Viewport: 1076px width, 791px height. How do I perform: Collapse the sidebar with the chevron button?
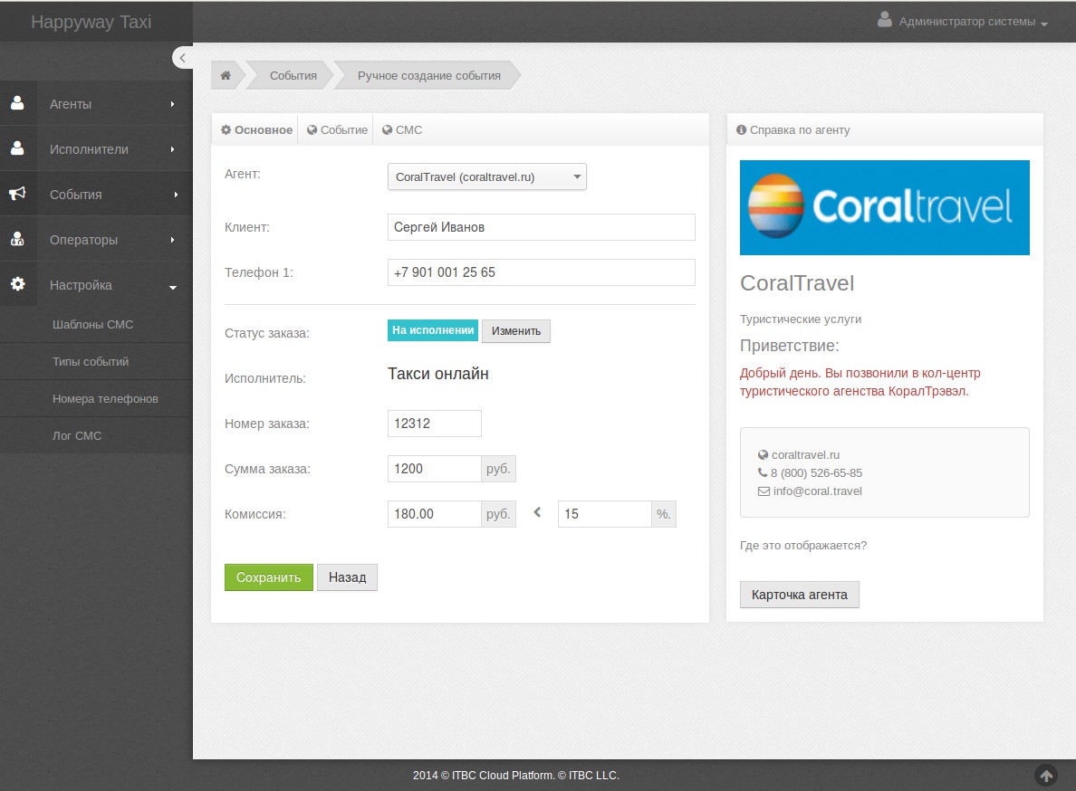tap(183, 58)
